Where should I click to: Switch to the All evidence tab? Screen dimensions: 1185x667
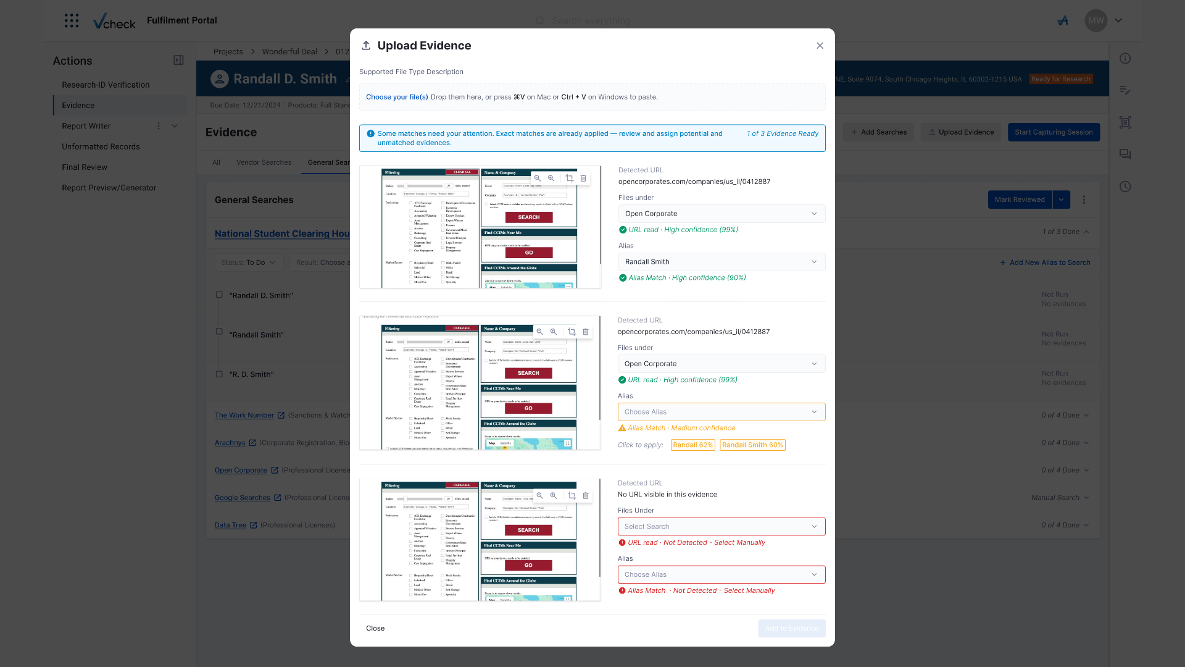(216, 162)
